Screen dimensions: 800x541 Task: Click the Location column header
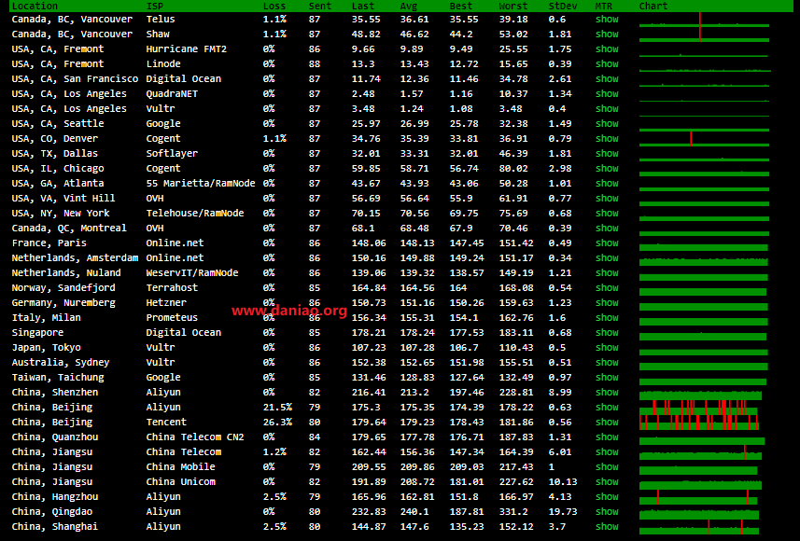(35, 7)
